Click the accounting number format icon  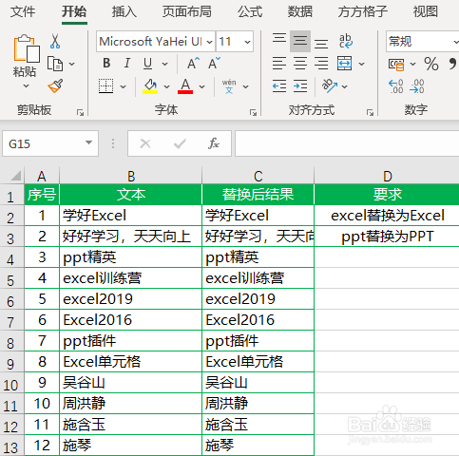click(x=396, y=65)
